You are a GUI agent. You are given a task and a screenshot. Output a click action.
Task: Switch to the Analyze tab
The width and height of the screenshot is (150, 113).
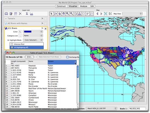click(x=84, y=6)
